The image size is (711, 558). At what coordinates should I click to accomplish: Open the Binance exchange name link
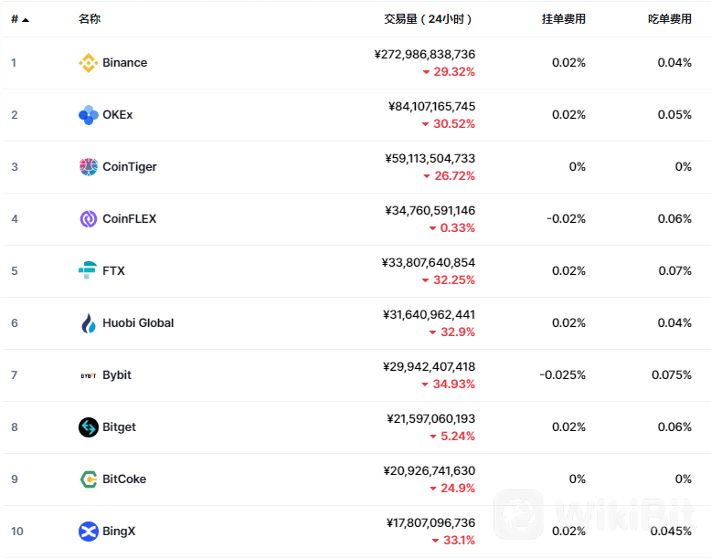click(124, 62)
